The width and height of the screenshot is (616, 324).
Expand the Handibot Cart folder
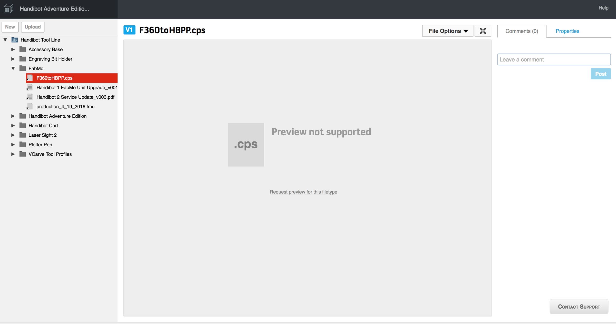coord(13,126)
